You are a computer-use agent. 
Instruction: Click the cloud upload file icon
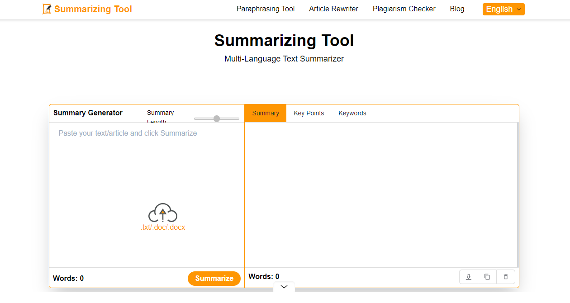(x=164, y=213)
